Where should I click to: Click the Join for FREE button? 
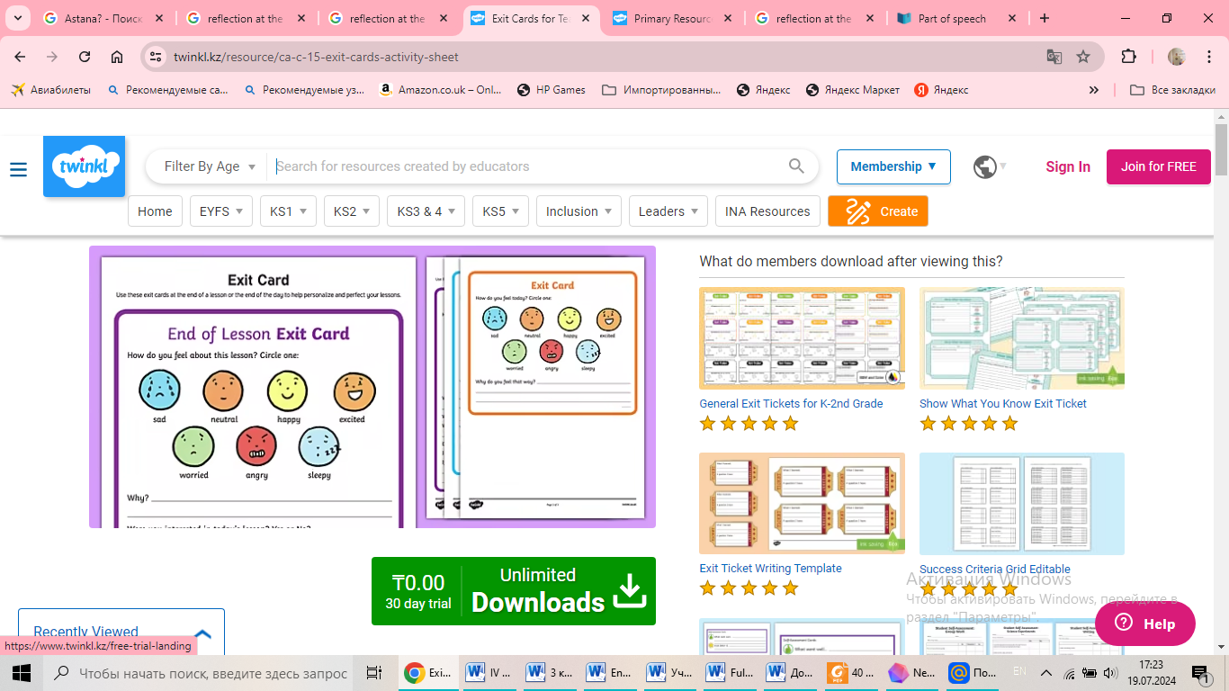[x=1159, y=166]
